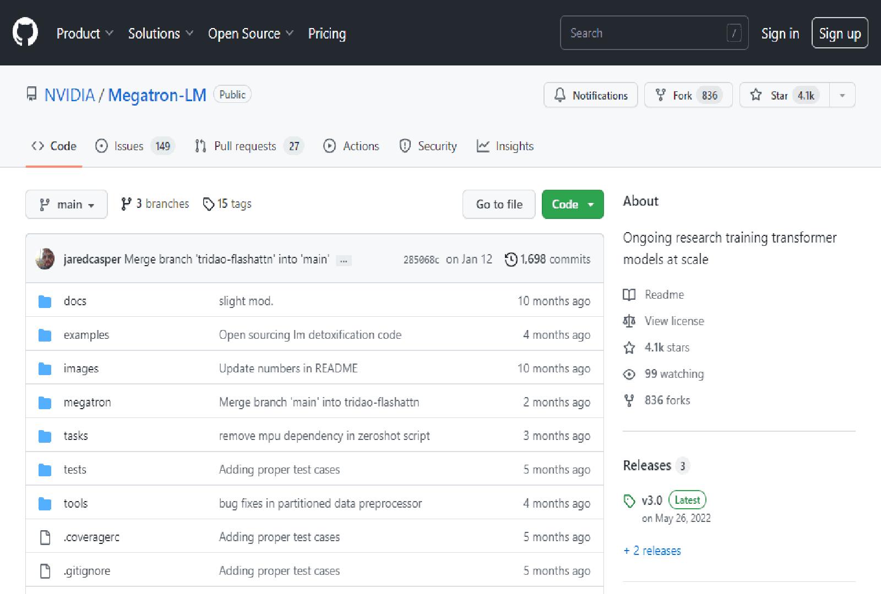Open the main branch selector dropdown

point(67,205)
